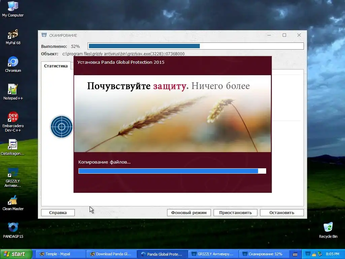This screenshot has height=259, width=345.
Task: Click the Выполнено: 52% label
Action: tap(60, 47)
